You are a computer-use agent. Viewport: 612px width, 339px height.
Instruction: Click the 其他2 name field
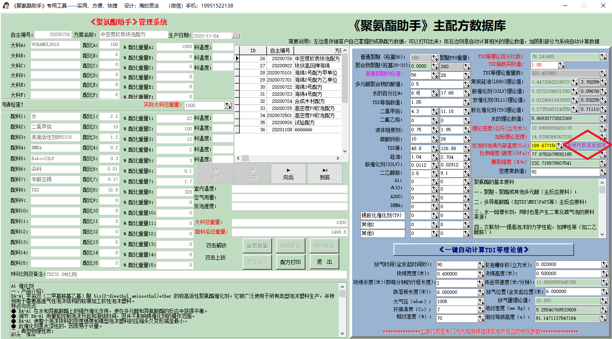(383, 224)
